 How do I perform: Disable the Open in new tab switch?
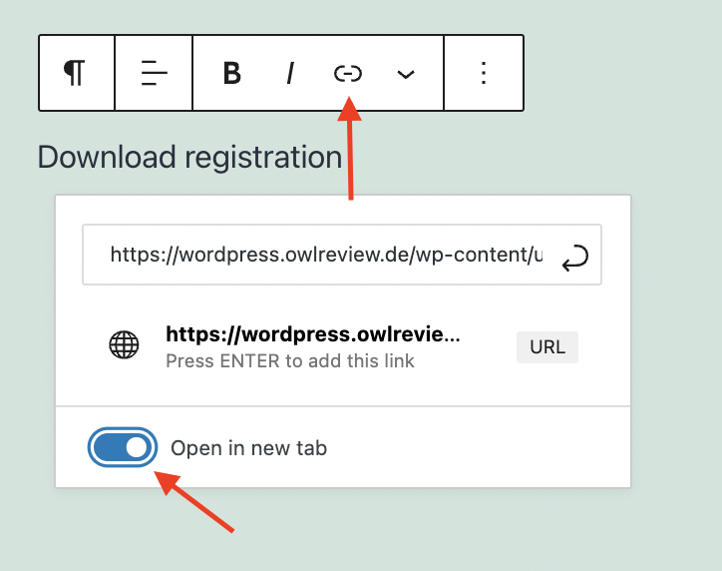[123, 448]
